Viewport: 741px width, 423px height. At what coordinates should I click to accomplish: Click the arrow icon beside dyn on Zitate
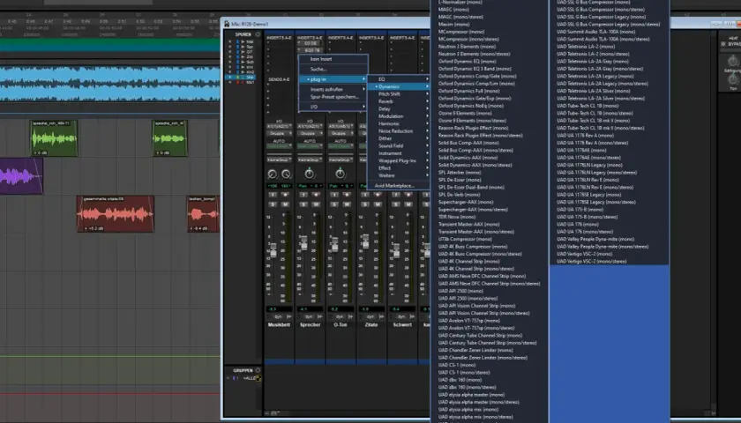pos(381,316)
